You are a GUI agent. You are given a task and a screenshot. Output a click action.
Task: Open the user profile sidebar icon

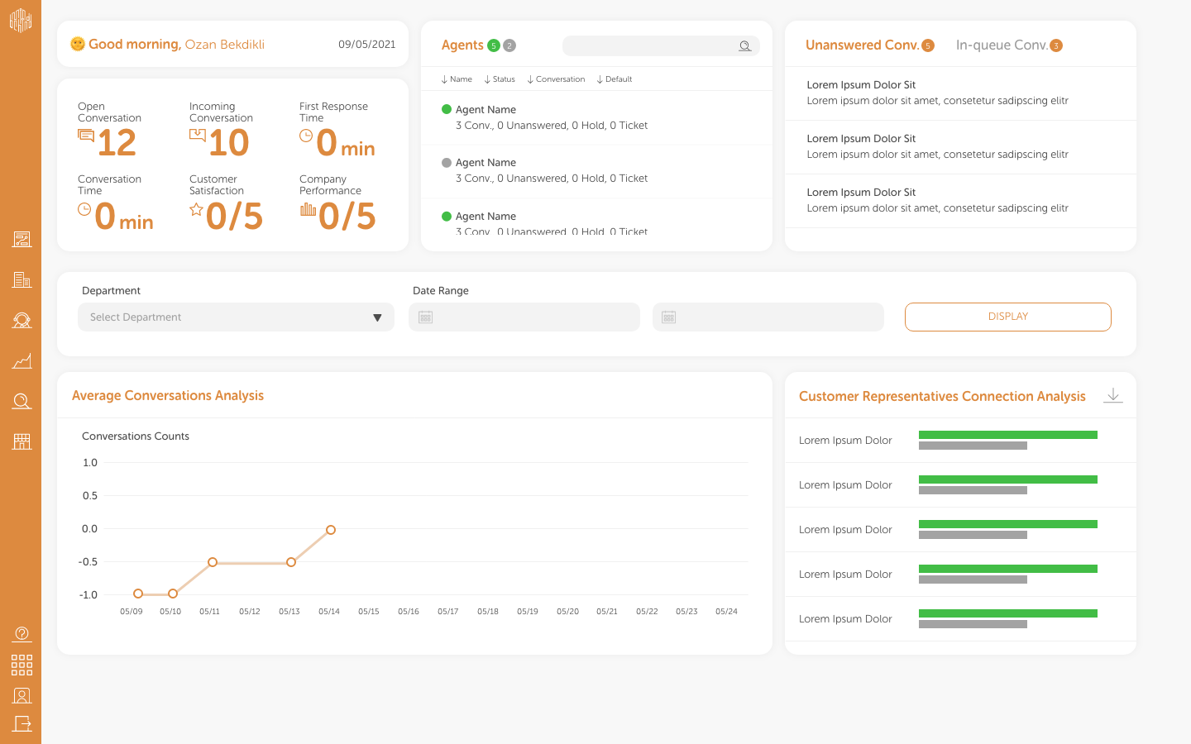click(22, 696)
